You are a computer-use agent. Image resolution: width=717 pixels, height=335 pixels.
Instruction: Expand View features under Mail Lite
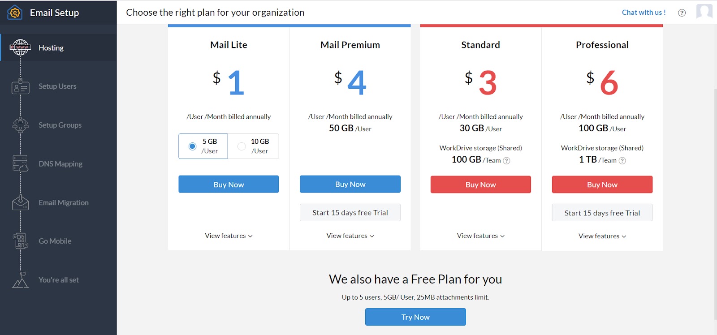point(229,236)
